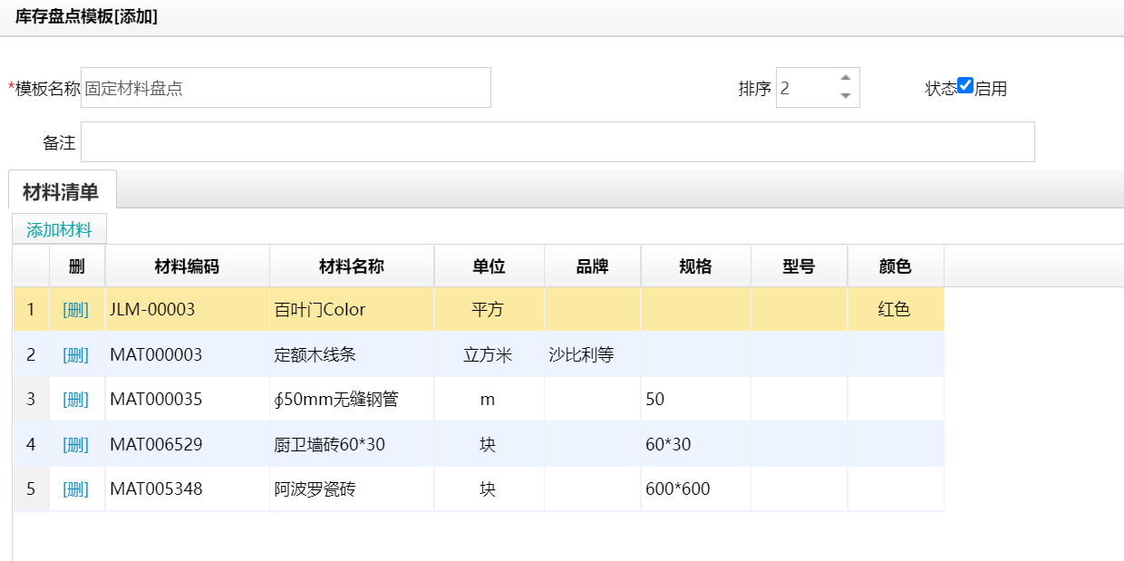Image resolution: width=1124 pixels, height=561 pixels.
Task: Click the 单位 column header
Action: click(x=489, y=266)
